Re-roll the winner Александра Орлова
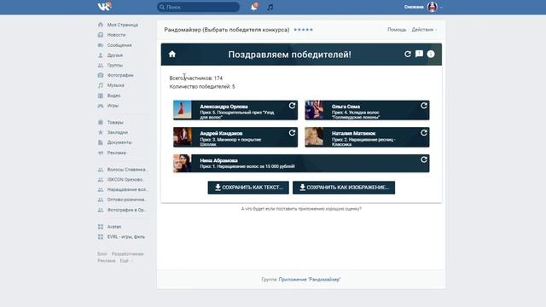Viewport: 546px width, 307px height. click(x=292, y=106)
